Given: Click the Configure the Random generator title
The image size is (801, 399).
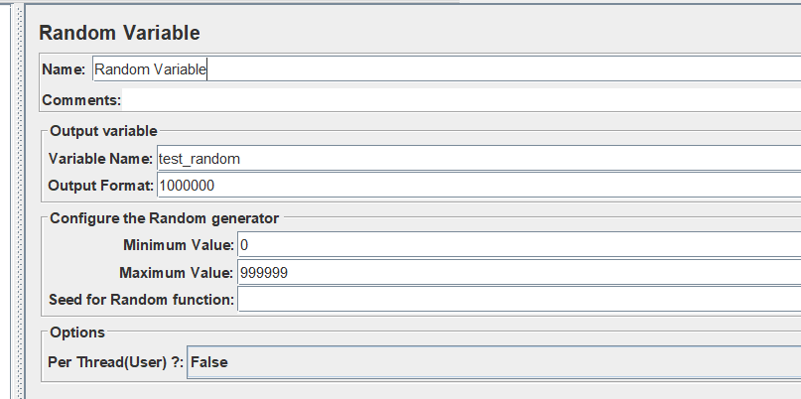Looking at the screenshot, I should click(164, 218).
